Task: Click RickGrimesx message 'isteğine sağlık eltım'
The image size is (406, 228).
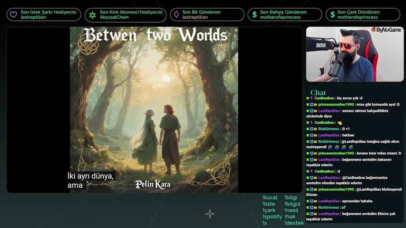Action: (353, 144)
